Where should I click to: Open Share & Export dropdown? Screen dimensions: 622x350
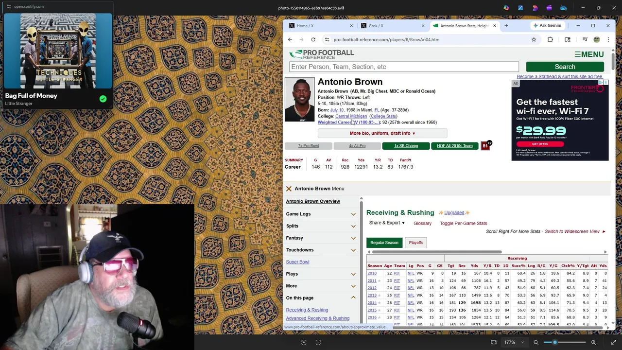(387, 223)
